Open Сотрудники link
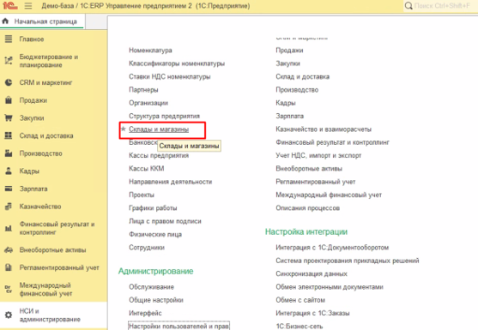 tap(147, 248)
